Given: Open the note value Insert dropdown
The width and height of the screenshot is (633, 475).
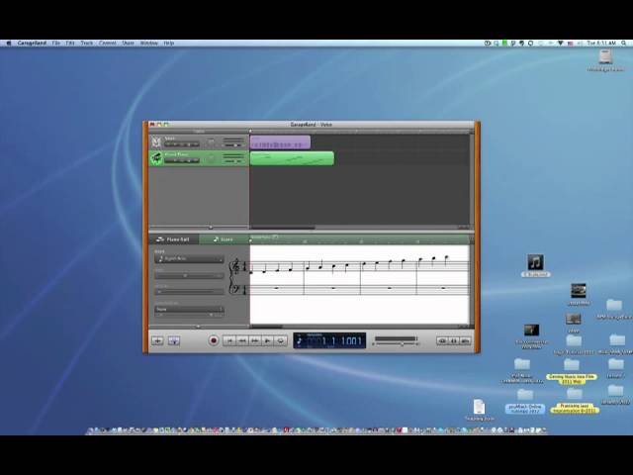Looking at the screenshot, I should [189, 258].
